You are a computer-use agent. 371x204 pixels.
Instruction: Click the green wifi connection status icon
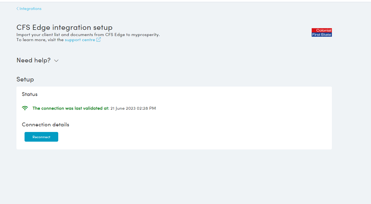[x=25, y=108]
